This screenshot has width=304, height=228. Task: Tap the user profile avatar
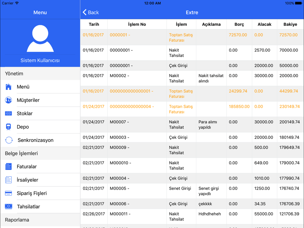coord(40,39)
